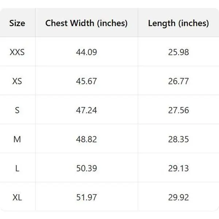Select the XL size cell
Screen dimensions: 219x219
coord(17,197)
